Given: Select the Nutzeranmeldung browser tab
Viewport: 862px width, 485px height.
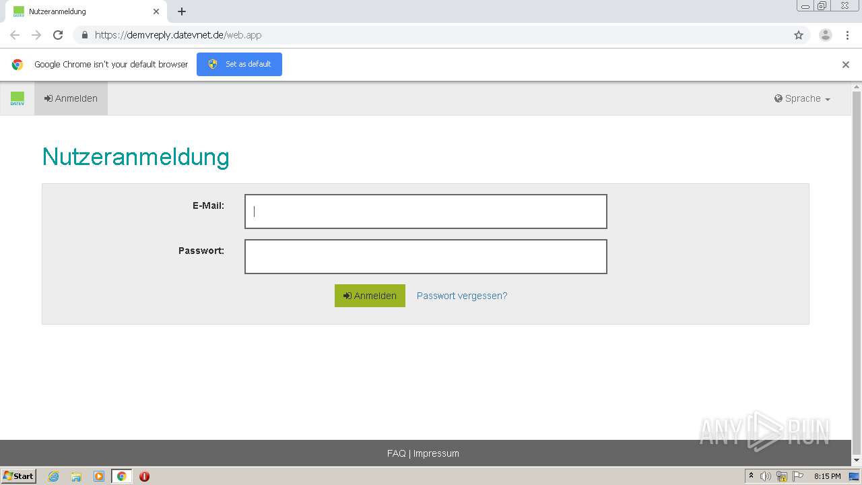Looking at the screenshot, I should (x=86, y=11).
